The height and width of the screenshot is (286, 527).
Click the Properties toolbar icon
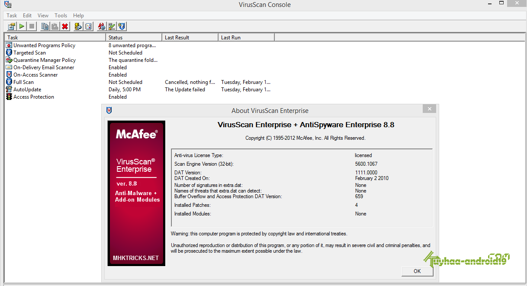pyautogui.click(x=12, y=26)
